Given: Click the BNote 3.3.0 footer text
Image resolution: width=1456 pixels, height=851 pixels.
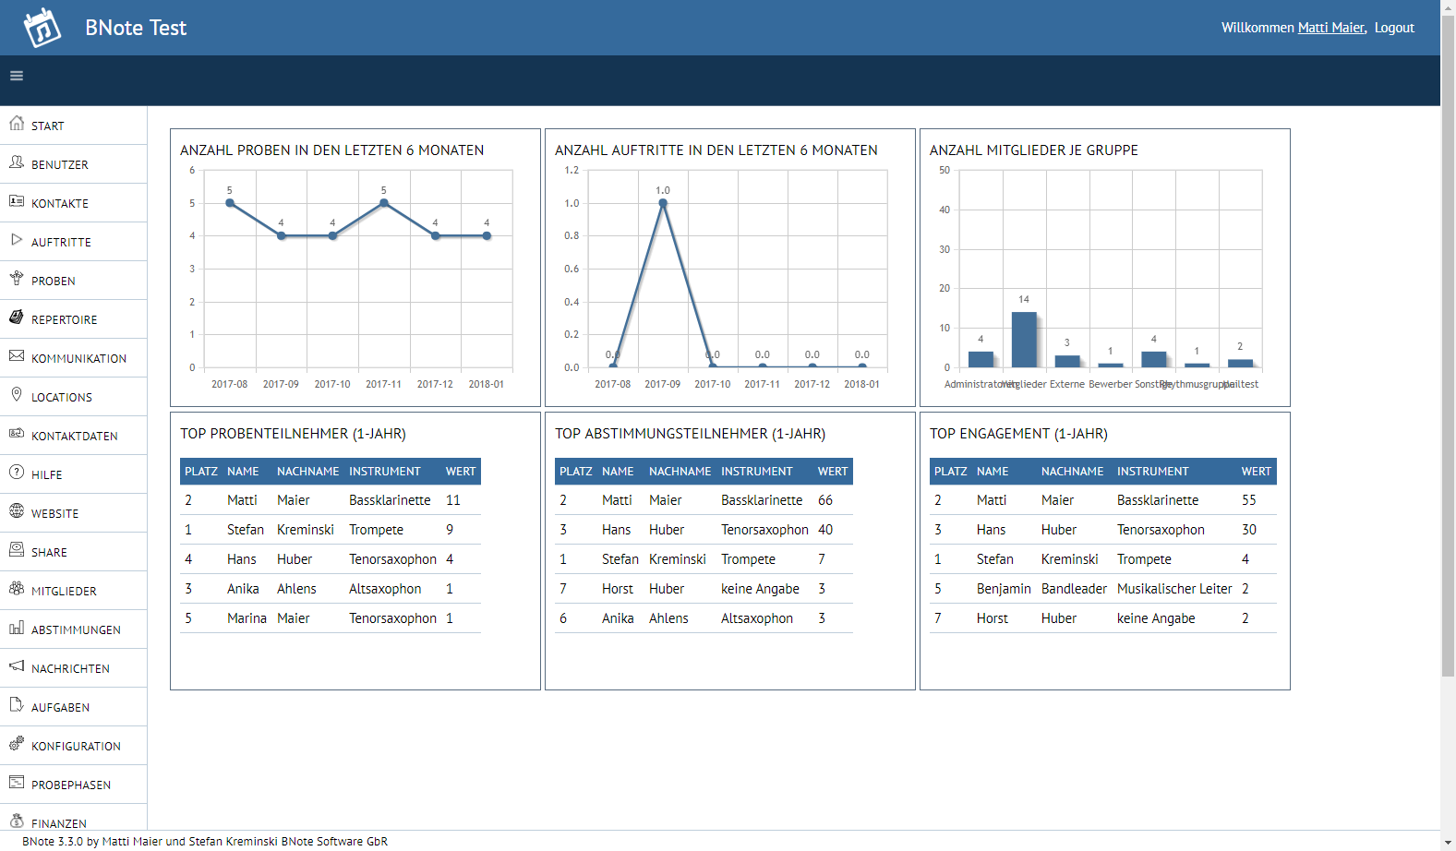Looking at the screenshot, I should tap(205, 842).
